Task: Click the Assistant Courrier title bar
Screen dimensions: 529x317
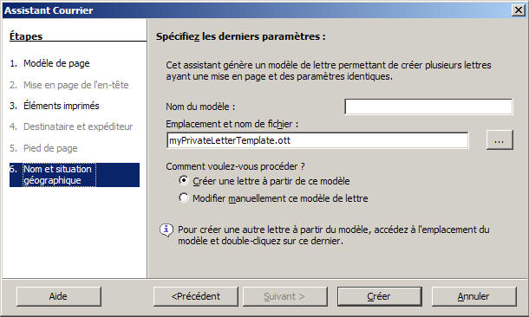Action: (x=257, y=10)
